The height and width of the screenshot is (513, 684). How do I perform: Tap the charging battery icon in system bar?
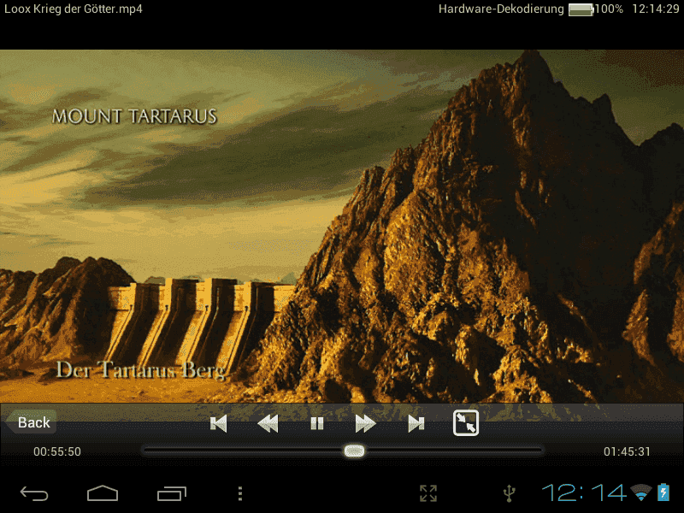point(663,492)
